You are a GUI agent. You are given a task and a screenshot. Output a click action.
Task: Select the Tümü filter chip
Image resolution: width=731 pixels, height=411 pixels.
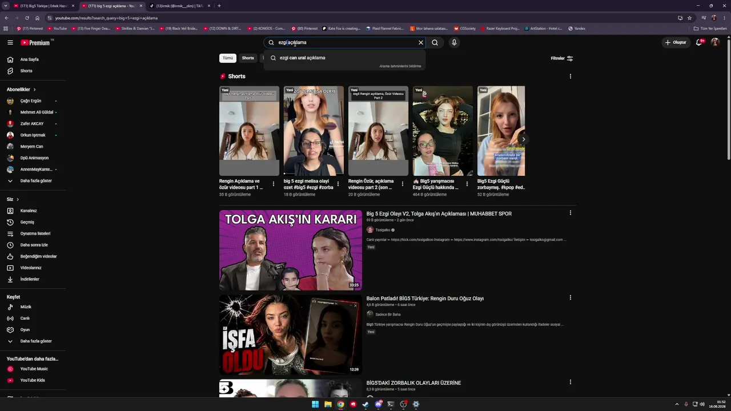[228, 58]
